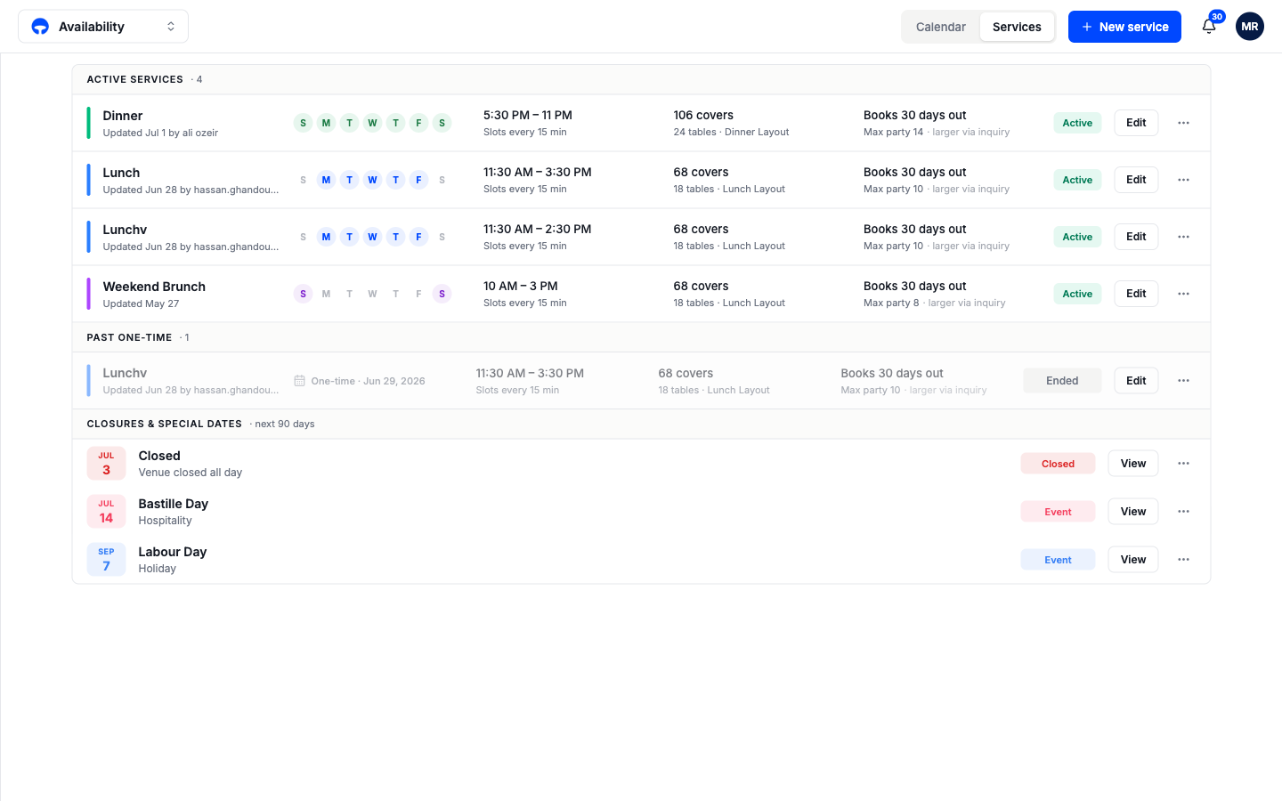Click "Venue closed all day" text
Viewport: 1282px width, 801px height.
point(191,473)
